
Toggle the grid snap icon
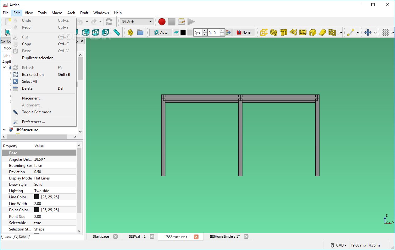click(385, 32)
